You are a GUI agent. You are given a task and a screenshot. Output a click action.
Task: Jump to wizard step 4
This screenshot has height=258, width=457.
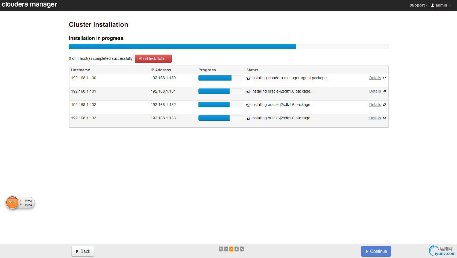(236, 249)
